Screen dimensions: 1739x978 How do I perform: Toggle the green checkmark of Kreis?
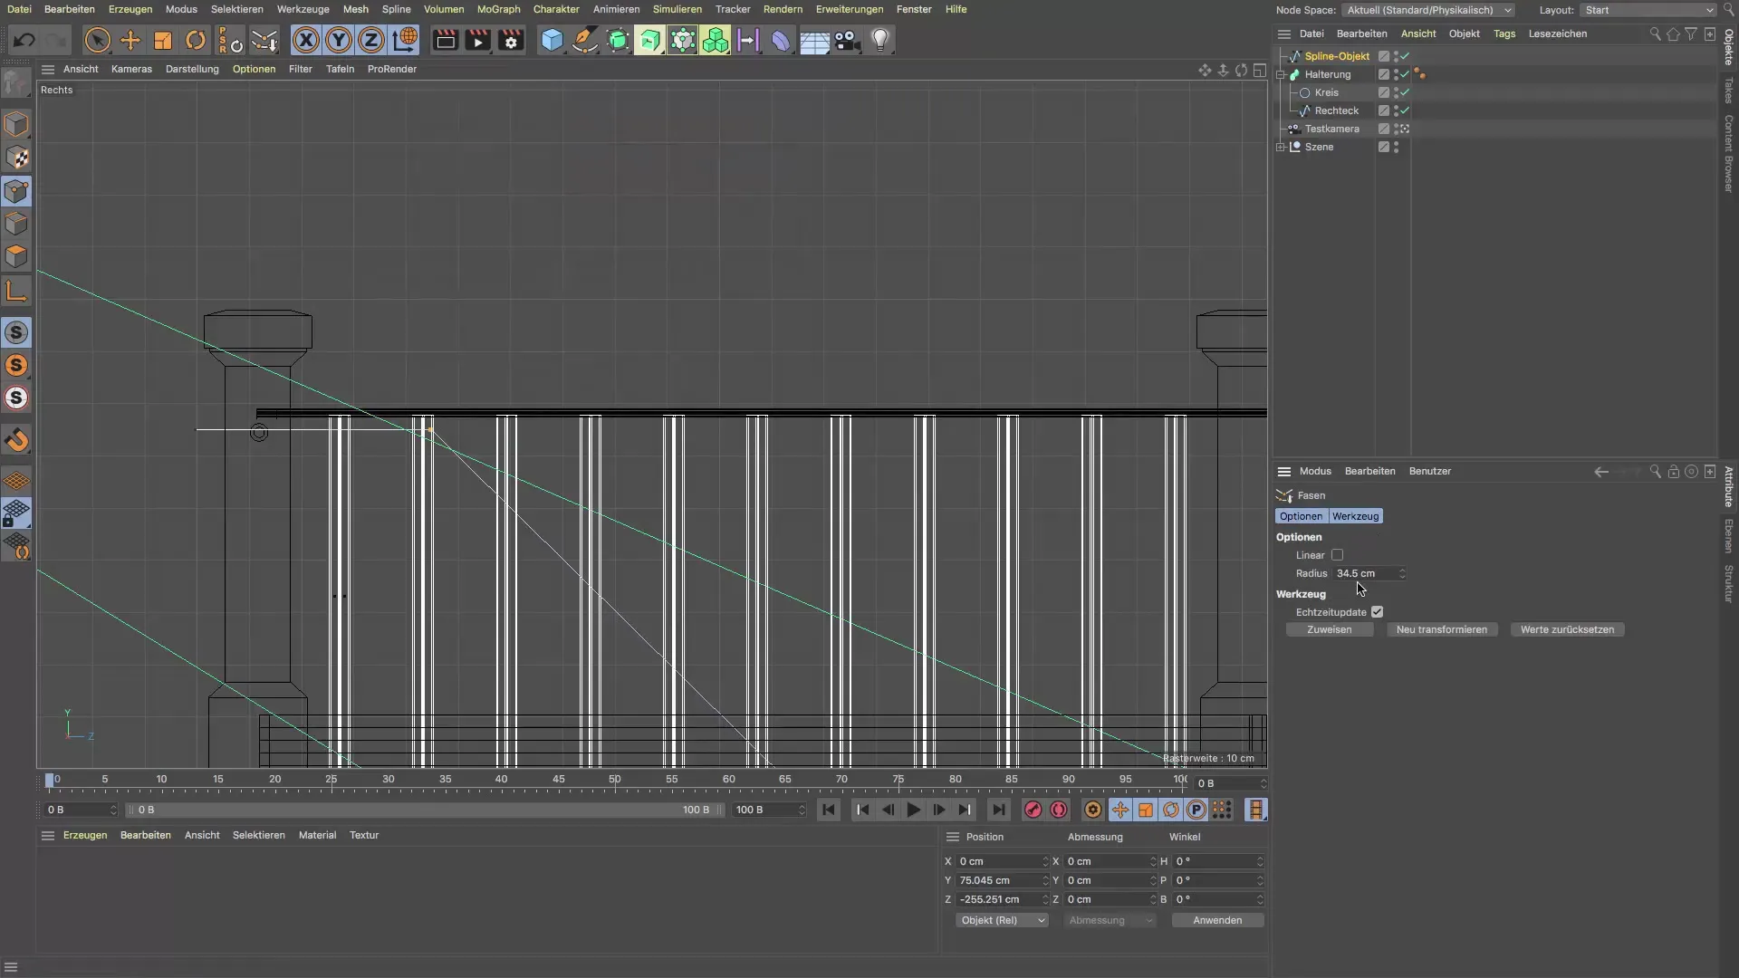tap(1405, 92)
